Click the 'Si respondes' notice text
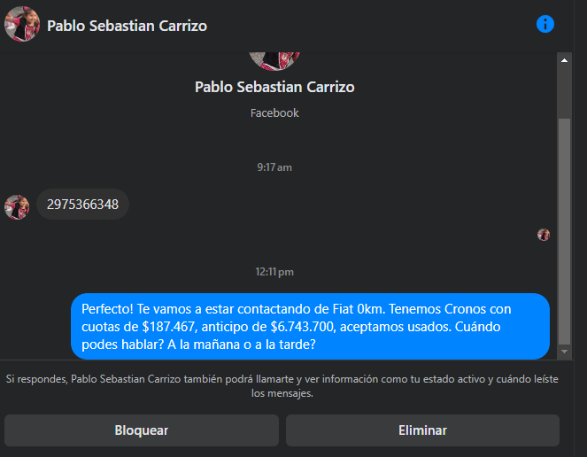Image resolution: width=587 pixels, height=457 pixels. (282, 386)
